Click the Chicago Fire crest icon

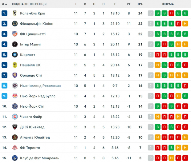pyautogui.click(x=15, y=117)
